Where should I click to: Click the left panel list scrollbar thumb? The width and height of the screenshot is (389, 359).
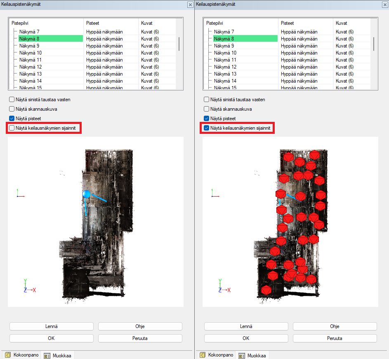[x=179, y=44]
